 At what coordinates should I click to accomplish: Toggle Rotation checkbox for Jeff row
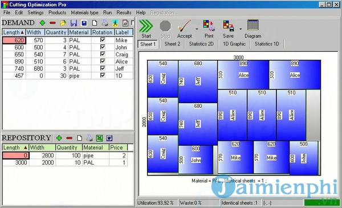pos(103,68)
